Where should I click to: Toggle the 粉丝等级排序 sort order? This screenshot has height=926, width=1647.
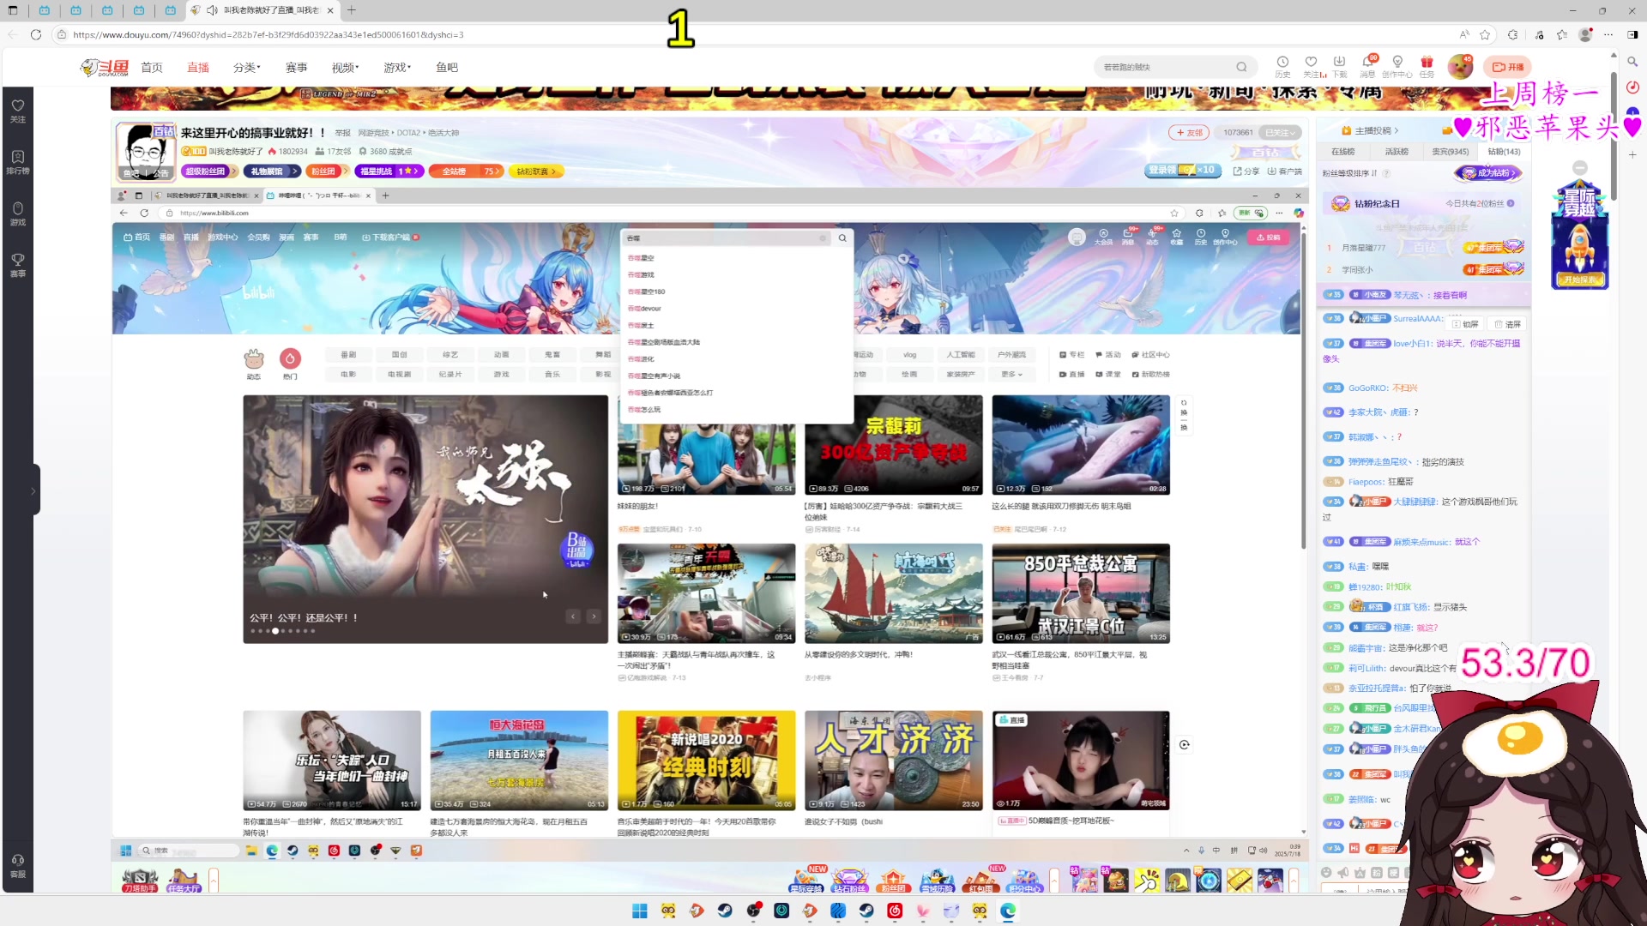[1349, 173]
